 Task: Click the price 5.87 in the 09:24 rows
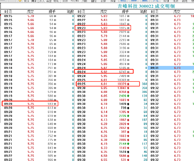pos(104,68)
